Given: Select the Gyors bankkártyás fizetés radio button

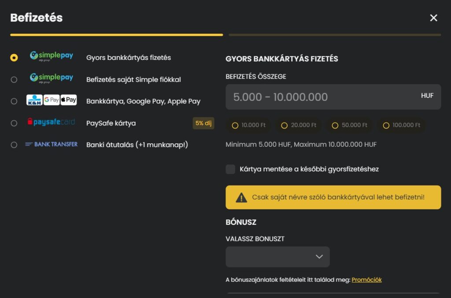Looking at the screenshot, I should click(14, 58).
